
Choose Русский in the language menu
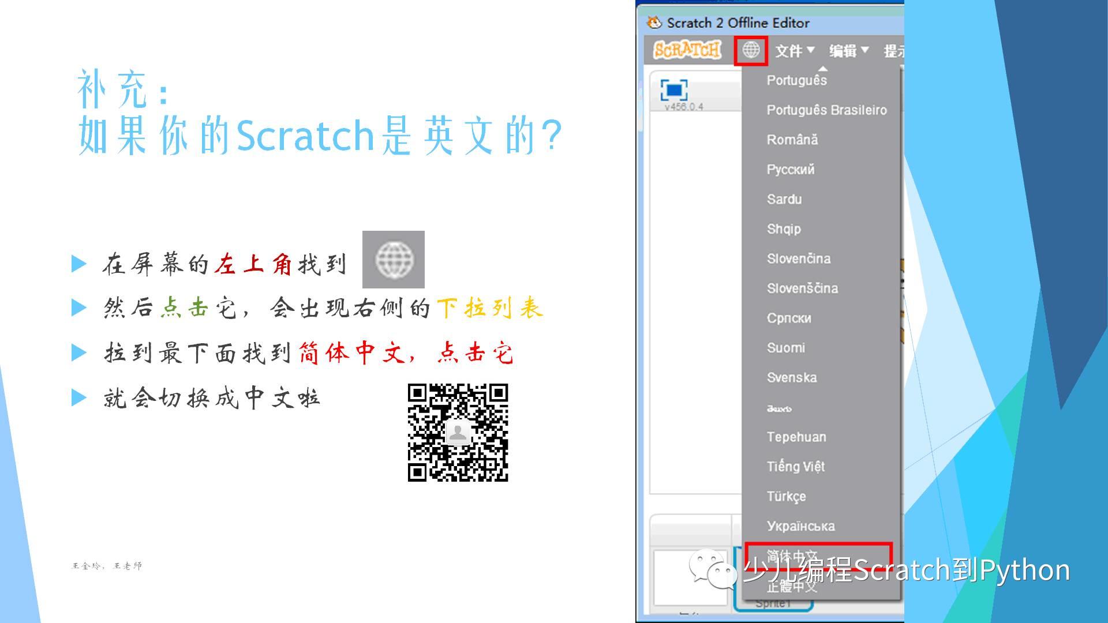(x=791, y=170)
